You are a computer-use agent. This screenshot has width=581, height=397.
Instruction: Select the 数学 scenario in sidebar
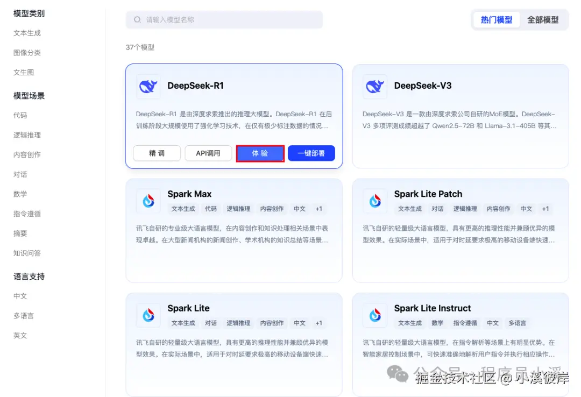(20, 194)
